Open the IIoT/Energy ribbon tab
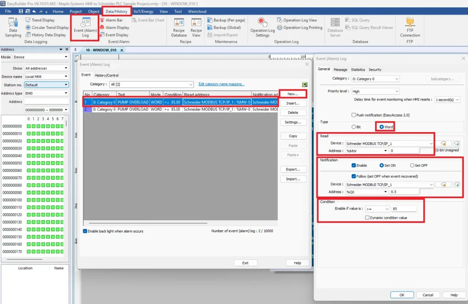The image size is (468, 304). [143, 11]
